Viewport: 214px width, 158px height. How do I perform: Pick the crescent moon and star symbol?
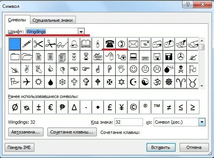(133, 82)
